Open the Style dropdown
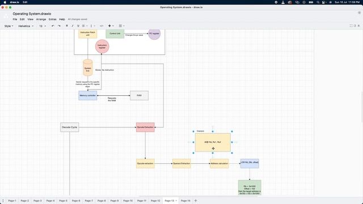 pos(9,26)
